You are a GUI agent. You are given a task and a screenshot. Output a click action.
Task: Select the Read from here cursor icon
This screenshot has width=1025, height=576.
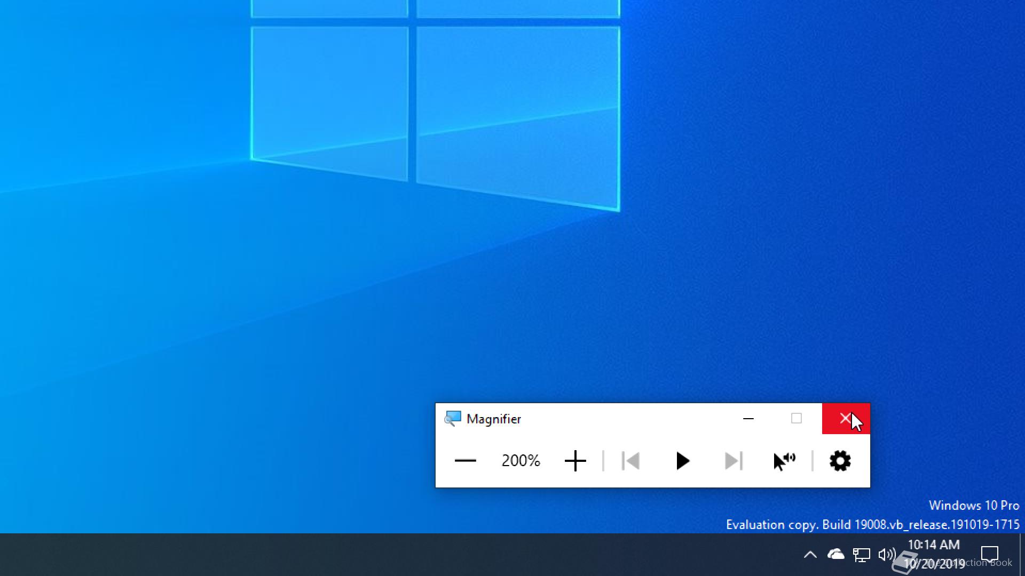784,461
